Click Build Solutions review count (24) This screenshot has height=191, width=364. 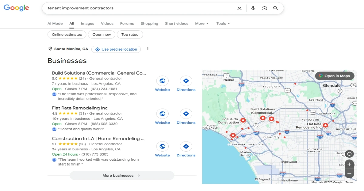(x=83, y=79)
